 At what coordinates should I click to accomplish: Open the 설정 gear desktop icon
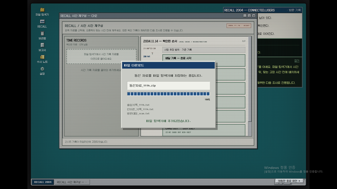point(42,71)
